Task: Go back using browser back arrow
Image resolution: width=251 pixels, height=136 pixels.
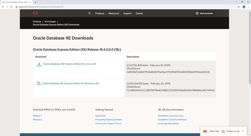Action: (3, 7)
